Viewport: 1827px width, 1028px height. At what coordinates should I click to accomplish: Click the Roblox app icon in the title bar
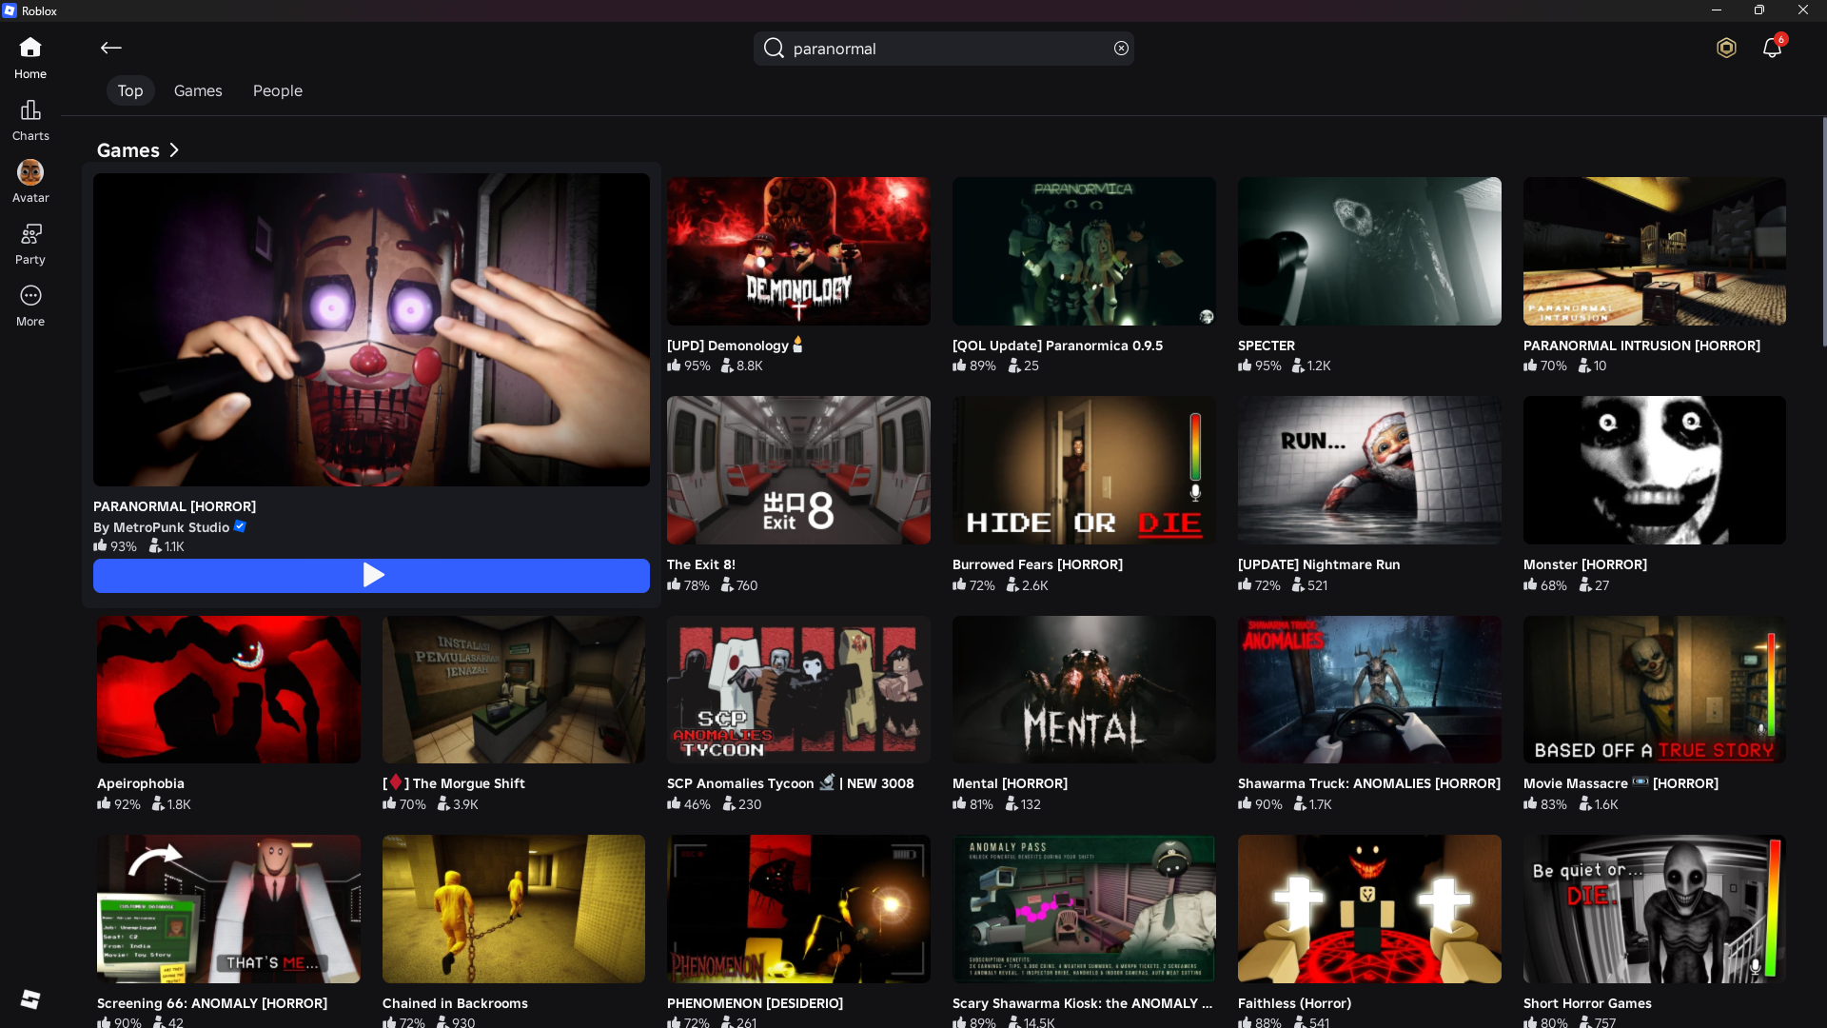[x=10, y=10]
